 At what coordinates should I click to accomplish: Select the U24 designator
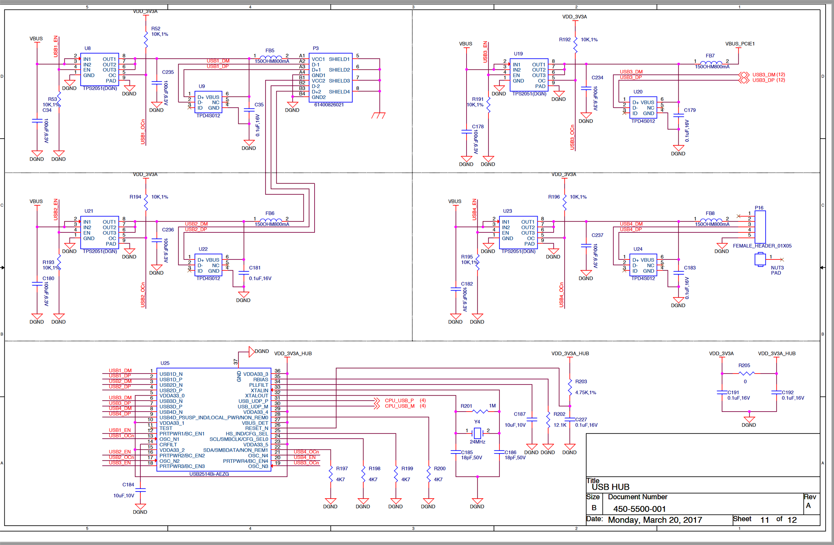coord(638,249)
